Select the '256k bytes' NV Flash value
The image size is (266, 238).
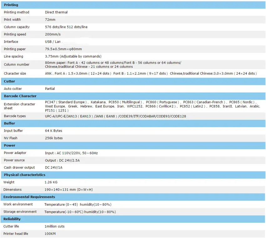tap(54, 138)
